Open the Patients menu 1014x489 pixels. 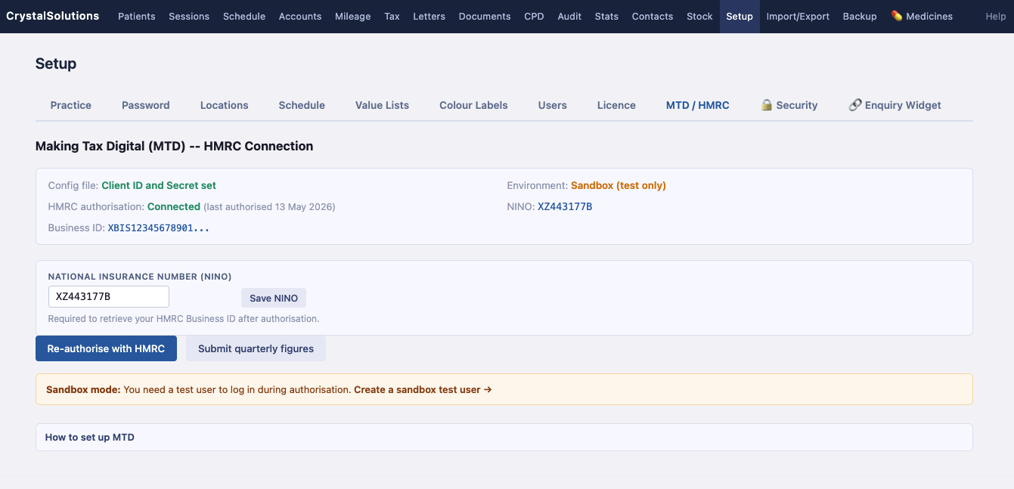137,16
